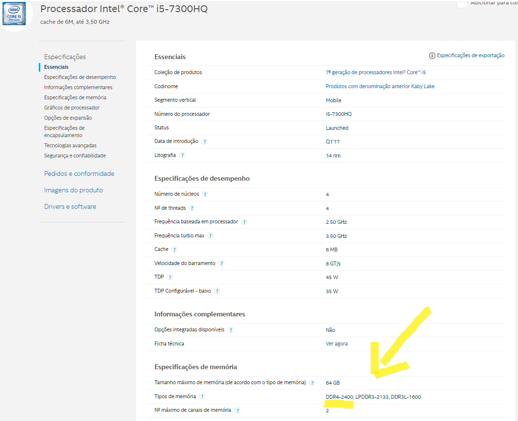518x421 pixels.
Task: Click the 64 GB maximum memory value
Action: point(333,383)
